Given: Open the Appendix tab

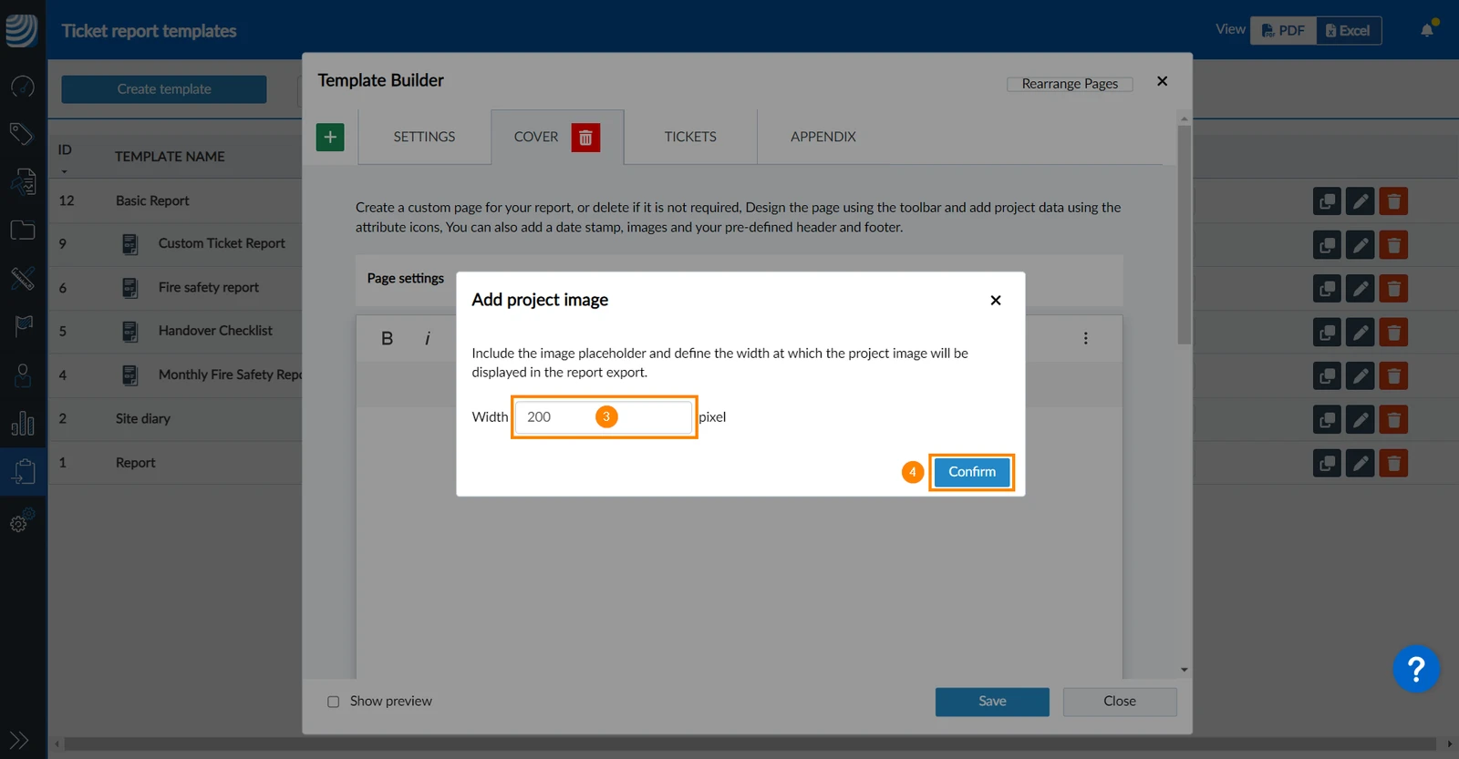Looking at the screenshot, I should [x=823, y=137].
